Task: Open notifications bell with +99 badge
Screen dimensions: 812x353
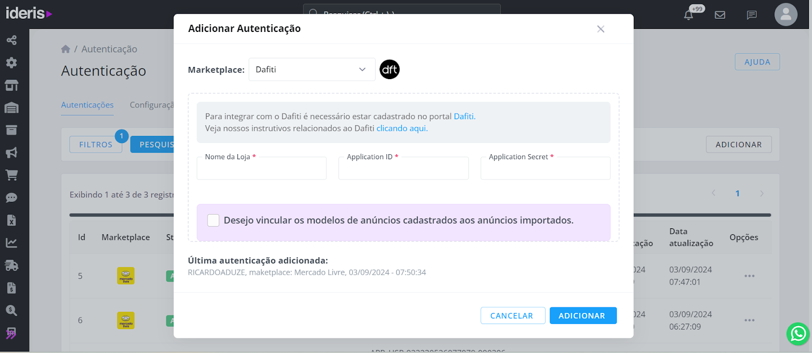Action: click(x=689, y=14)
